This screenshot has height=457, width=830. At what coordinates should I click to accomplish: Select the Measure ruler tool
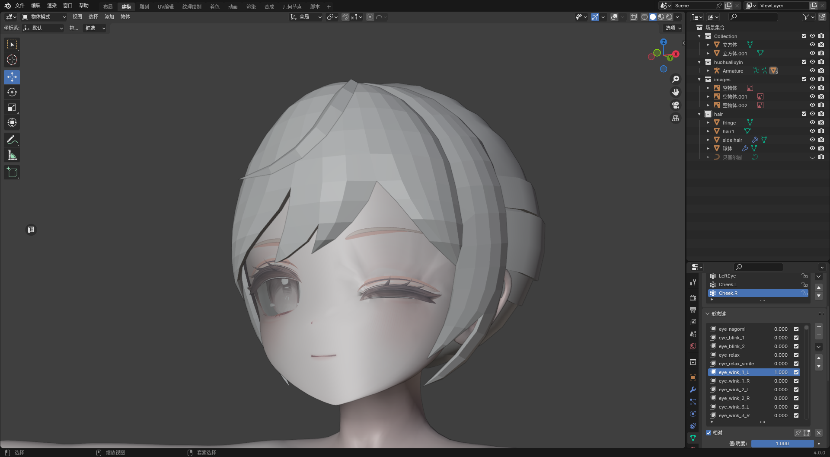tap(12, 155)
